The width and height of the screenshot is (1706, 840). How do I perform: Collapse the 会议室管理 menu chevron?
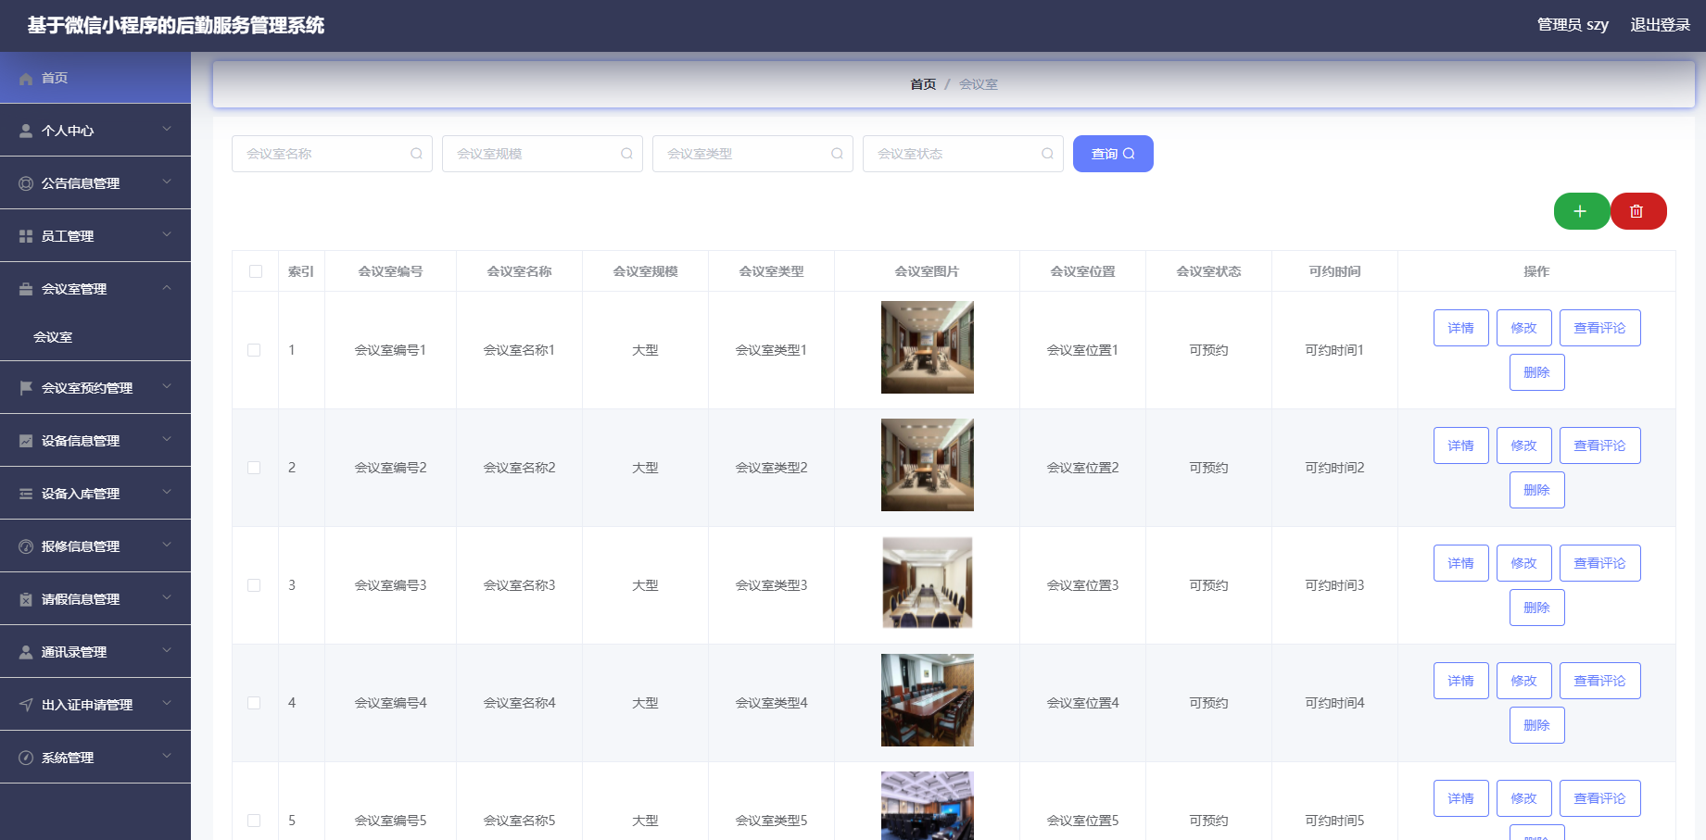(x=167, y=287)
